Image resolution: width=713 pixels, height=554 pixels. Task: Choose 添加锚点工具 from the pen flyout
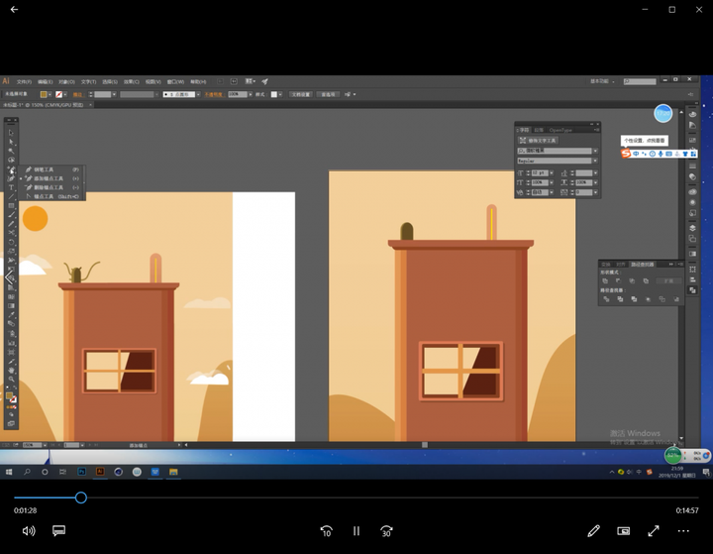[x=52, y=178]
